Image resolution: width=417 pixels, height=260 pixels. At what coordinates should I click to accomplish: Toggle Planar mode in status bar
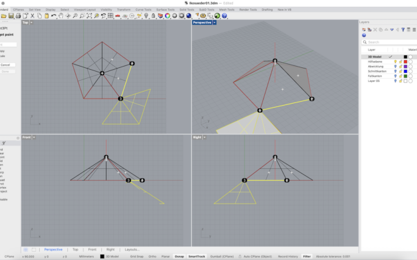click(x=166, y=257)
